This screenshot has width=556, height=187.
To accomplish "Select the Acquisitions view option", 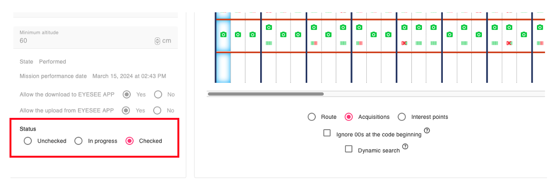I will 349,117.
